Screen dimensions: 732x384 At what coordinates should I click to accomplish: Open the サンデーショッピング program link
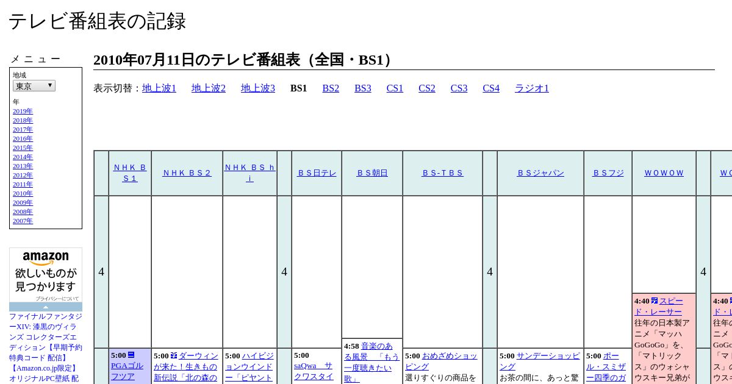[540, 361]
